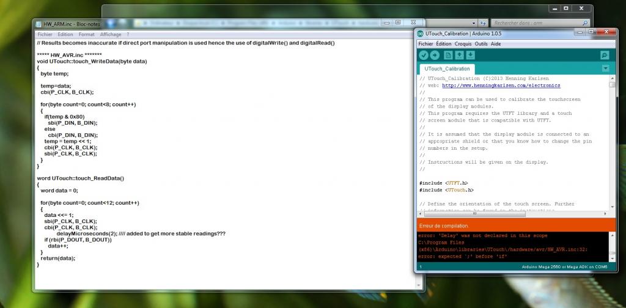This screenshot has height=308, width=626.
Task: Click the Arduino Upload (arrow) button
Action: tap(435, 56)
